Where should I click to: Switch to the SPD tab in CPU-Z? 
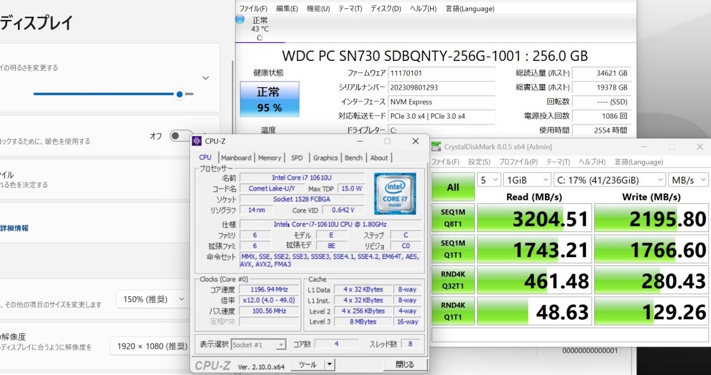pos(297,158)
